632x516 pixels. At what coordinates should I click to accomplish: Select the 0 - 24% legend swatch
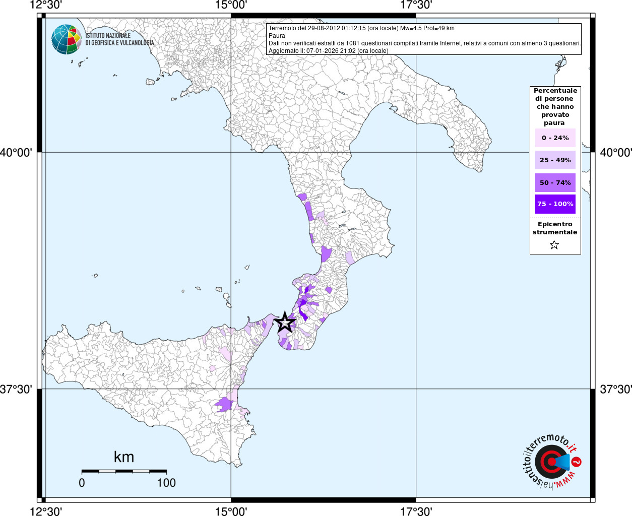(x=555, y=138)
